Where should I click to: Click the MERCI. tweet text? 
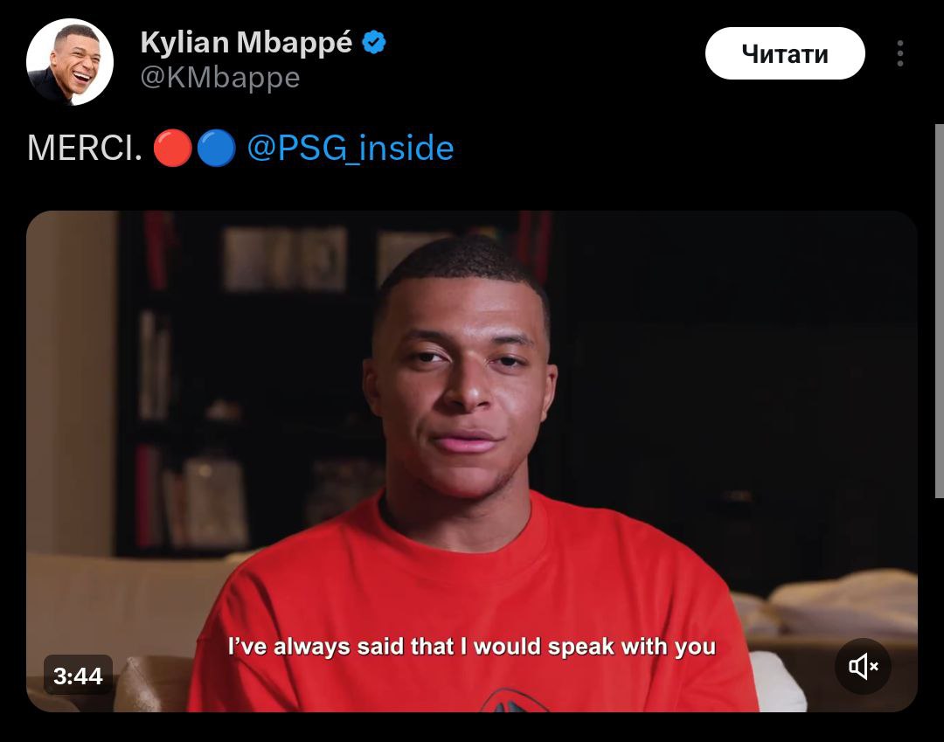[85, 148]
